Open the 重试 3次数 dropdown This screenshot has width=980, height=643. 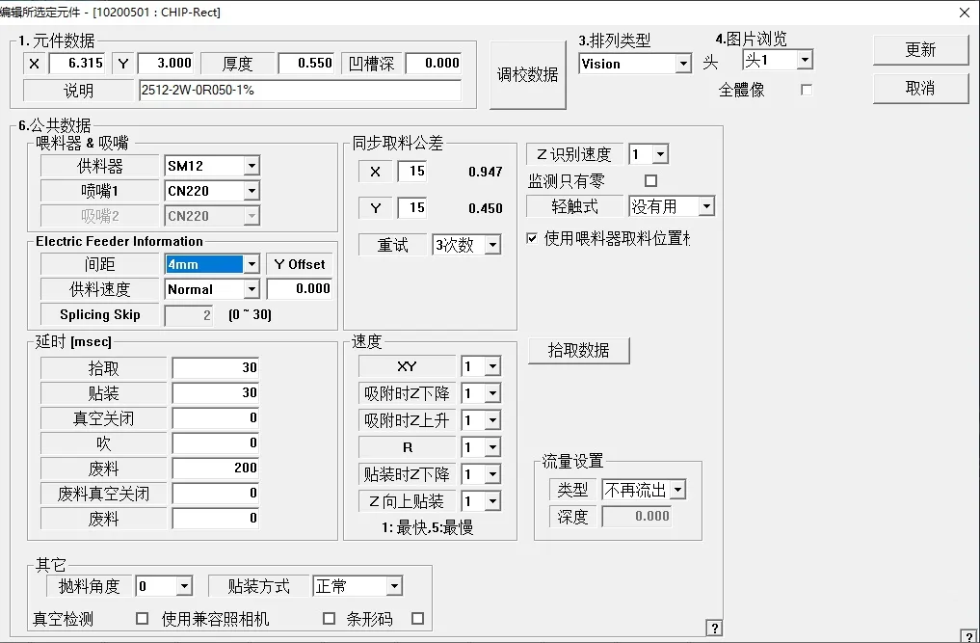(x=492, y=245)
